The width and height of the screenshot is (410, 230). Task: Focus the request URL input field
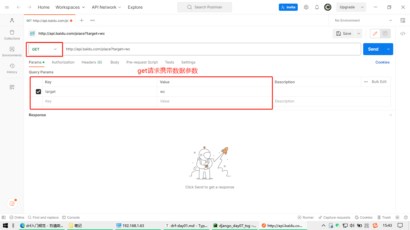click(x=212, y=49)
